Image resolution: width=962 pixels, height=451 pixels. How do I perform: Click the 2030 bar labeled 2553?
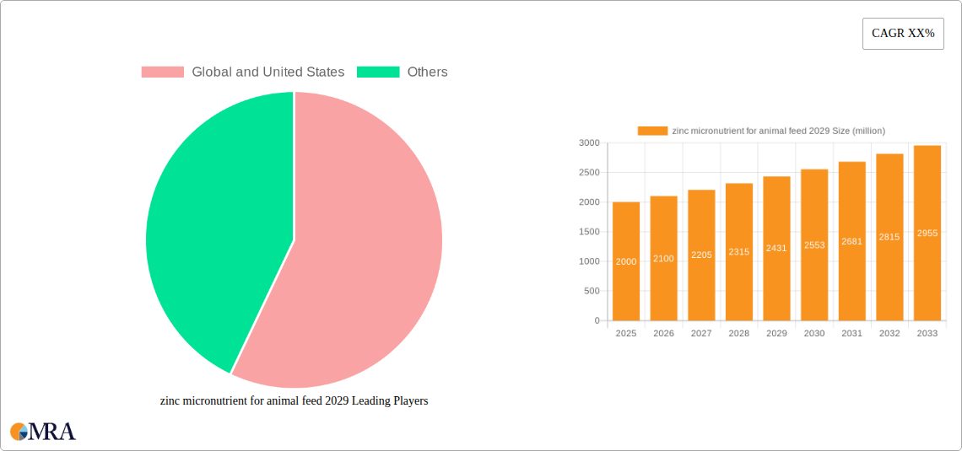pos(814,244)
